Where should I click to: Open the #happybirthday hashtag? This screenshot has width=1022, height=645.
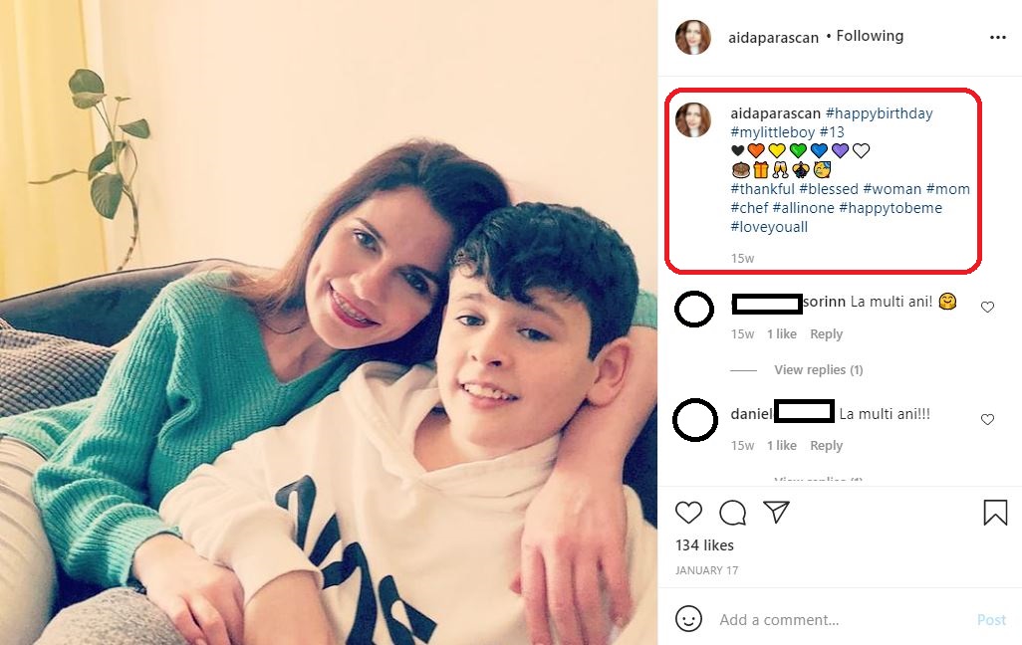click(879, 113)
